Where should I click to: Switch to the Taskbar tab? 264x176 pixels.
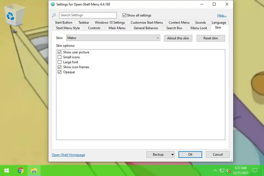[84, 22]
